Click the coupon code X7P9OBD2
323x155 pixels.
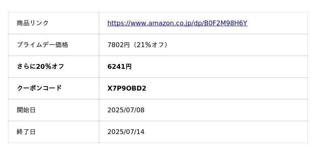[127, 88]
